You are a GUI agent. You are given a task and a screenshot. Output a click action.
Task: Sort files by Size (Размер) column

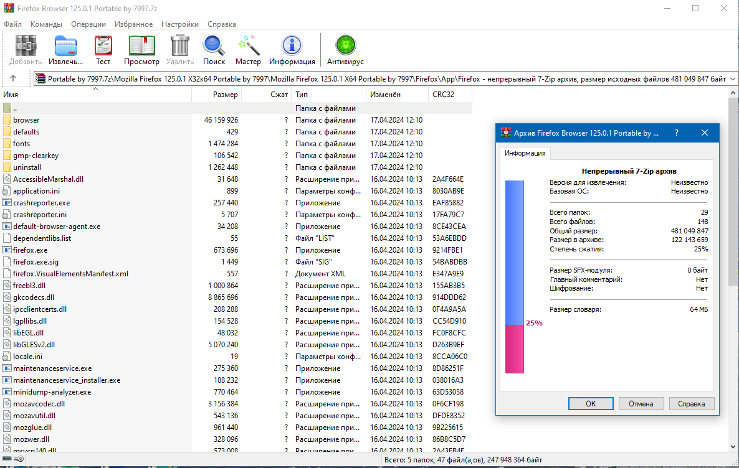click(x=216, y=95)
